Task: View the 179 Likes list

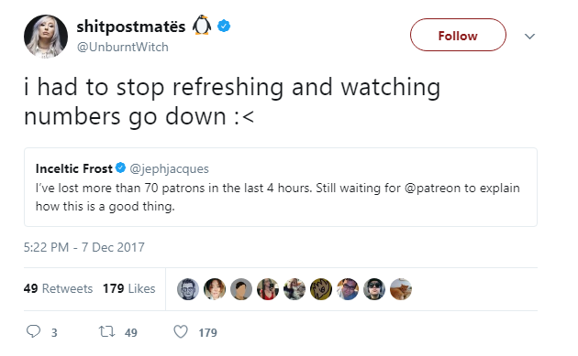Action: click(129, 288)
